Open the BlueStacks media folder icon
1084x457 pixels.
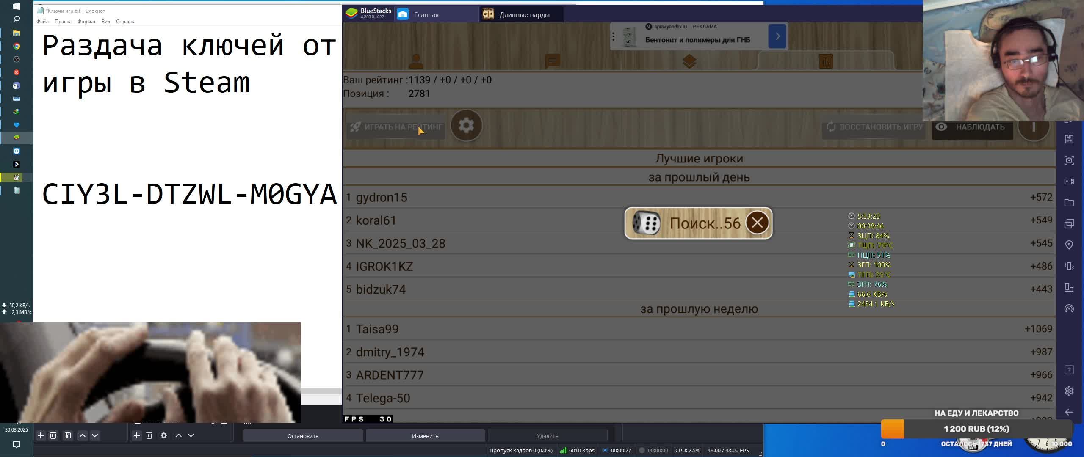1069,203
